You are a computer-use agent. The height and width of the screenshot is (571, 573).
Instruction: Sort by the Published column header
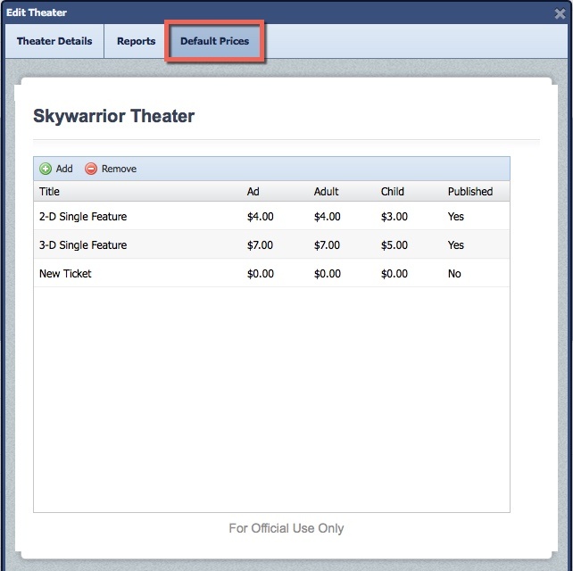pyautogui.click(x=469, y=191)
